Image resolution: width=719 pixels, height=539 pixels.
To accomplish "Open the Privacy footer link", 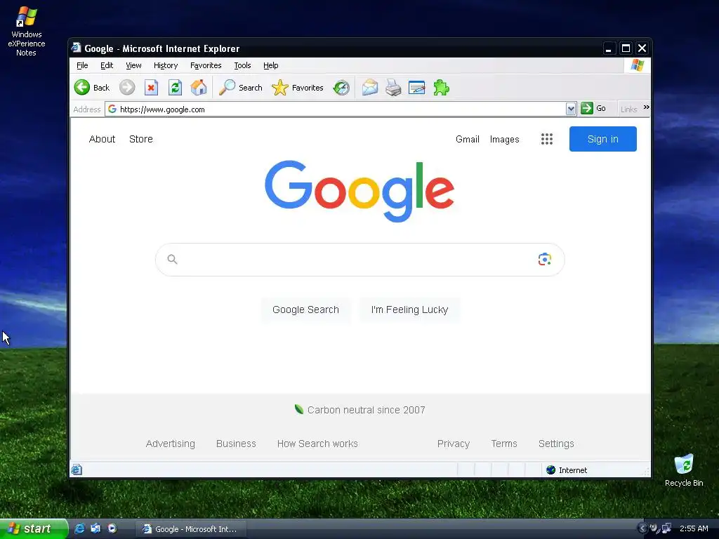I will point(453,444).
